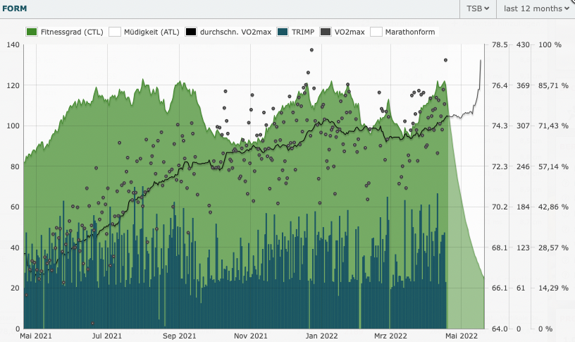The width and height of the screenshot is (575, 342).
Task: Toggle the Marathonform legend label
Action: pos(410,32)
